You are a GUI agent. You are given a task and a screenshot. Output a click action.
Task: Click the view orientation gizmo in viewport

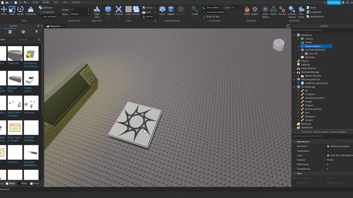(279, 45)
